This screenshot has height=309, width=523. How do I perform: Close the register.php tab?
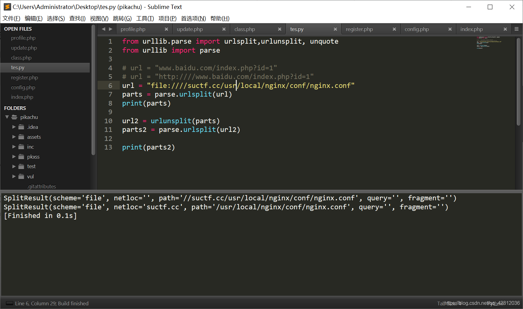[394, 29]
